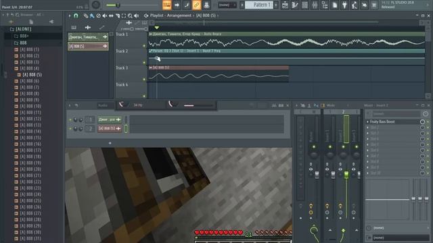Mute Track 3 in the Playlist
The image size is (433, 243).
144,80
